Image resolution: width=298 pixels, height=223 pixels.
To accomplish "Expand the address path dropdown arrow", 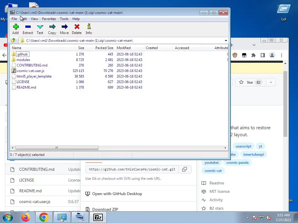I will pos(226,41).
